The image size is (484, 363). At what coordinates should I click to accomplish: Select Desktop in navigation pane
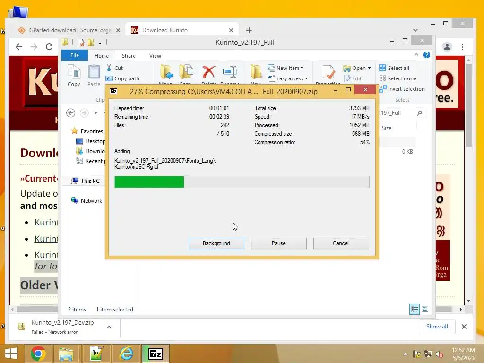pyautogui.click(x=90, y=141)
